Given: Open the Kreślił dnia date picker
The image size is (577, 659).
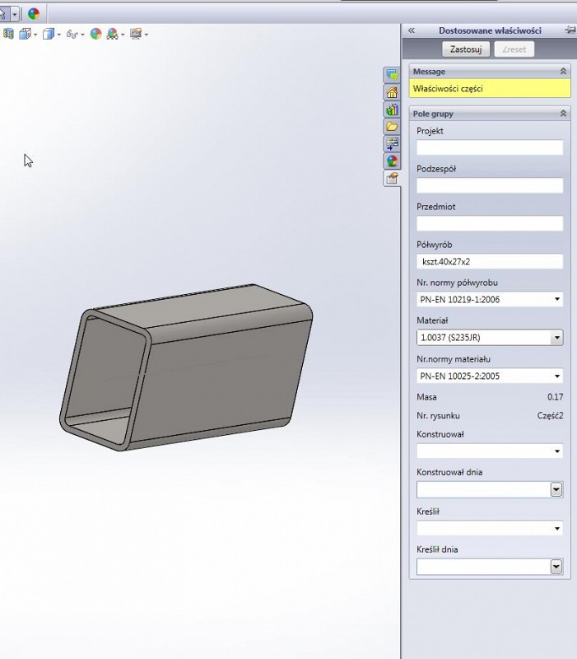Looking at the screenshot, I should coord(556,567).
